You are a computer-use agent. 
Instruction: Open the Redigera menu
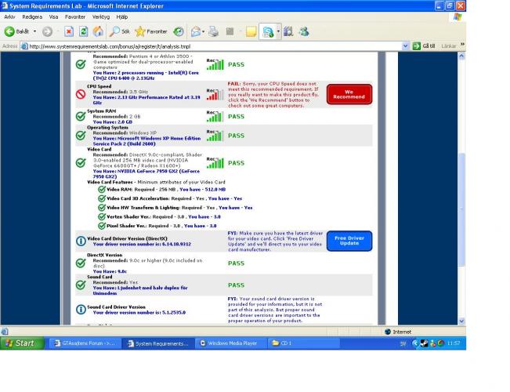(32, 16)
